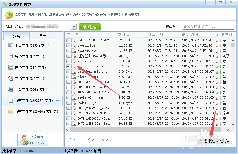Uncheck the box for slide1.xml.rels

coord(68,66)
